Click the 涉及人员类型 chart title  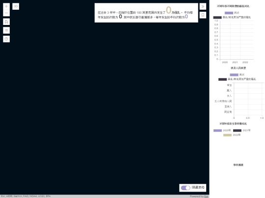point(238,68)
